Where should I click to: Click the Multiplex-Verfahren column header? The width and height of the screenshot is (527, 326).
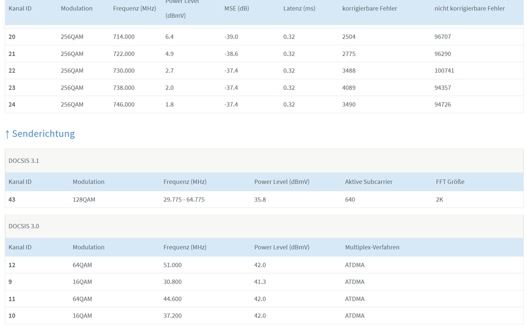(x=372, y=247)
